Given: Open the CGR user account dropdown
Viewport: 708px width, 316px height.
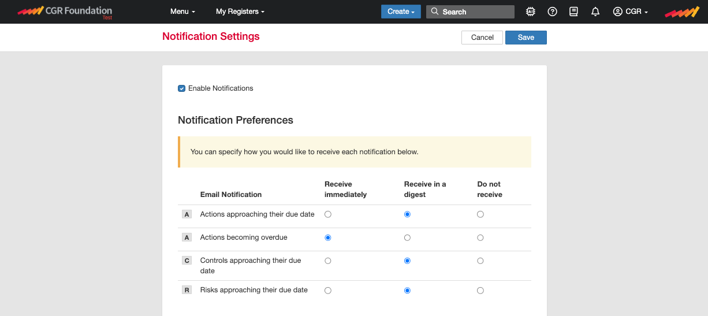Looking at the screenshot, I should (x=631, y=12).
